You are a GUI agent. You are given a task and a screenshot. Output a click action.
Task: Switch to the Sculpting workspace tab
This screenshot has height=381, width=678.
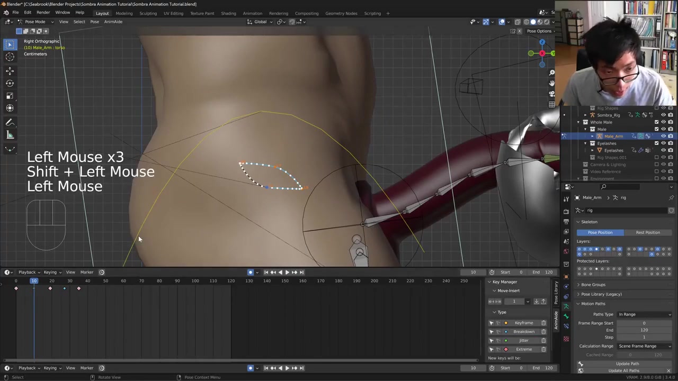pyautogui.click(x=148, y=13)
